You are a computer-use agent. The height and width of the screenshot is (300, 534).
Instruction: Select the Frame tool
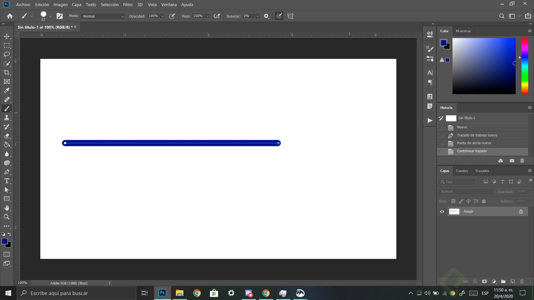click(x=7, y=82)
